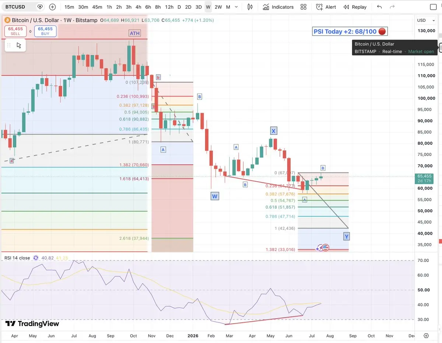Viewport: 442px width, 343px height.
Task: Click the RSI refresh circle icon
Action: click(36, 258)
